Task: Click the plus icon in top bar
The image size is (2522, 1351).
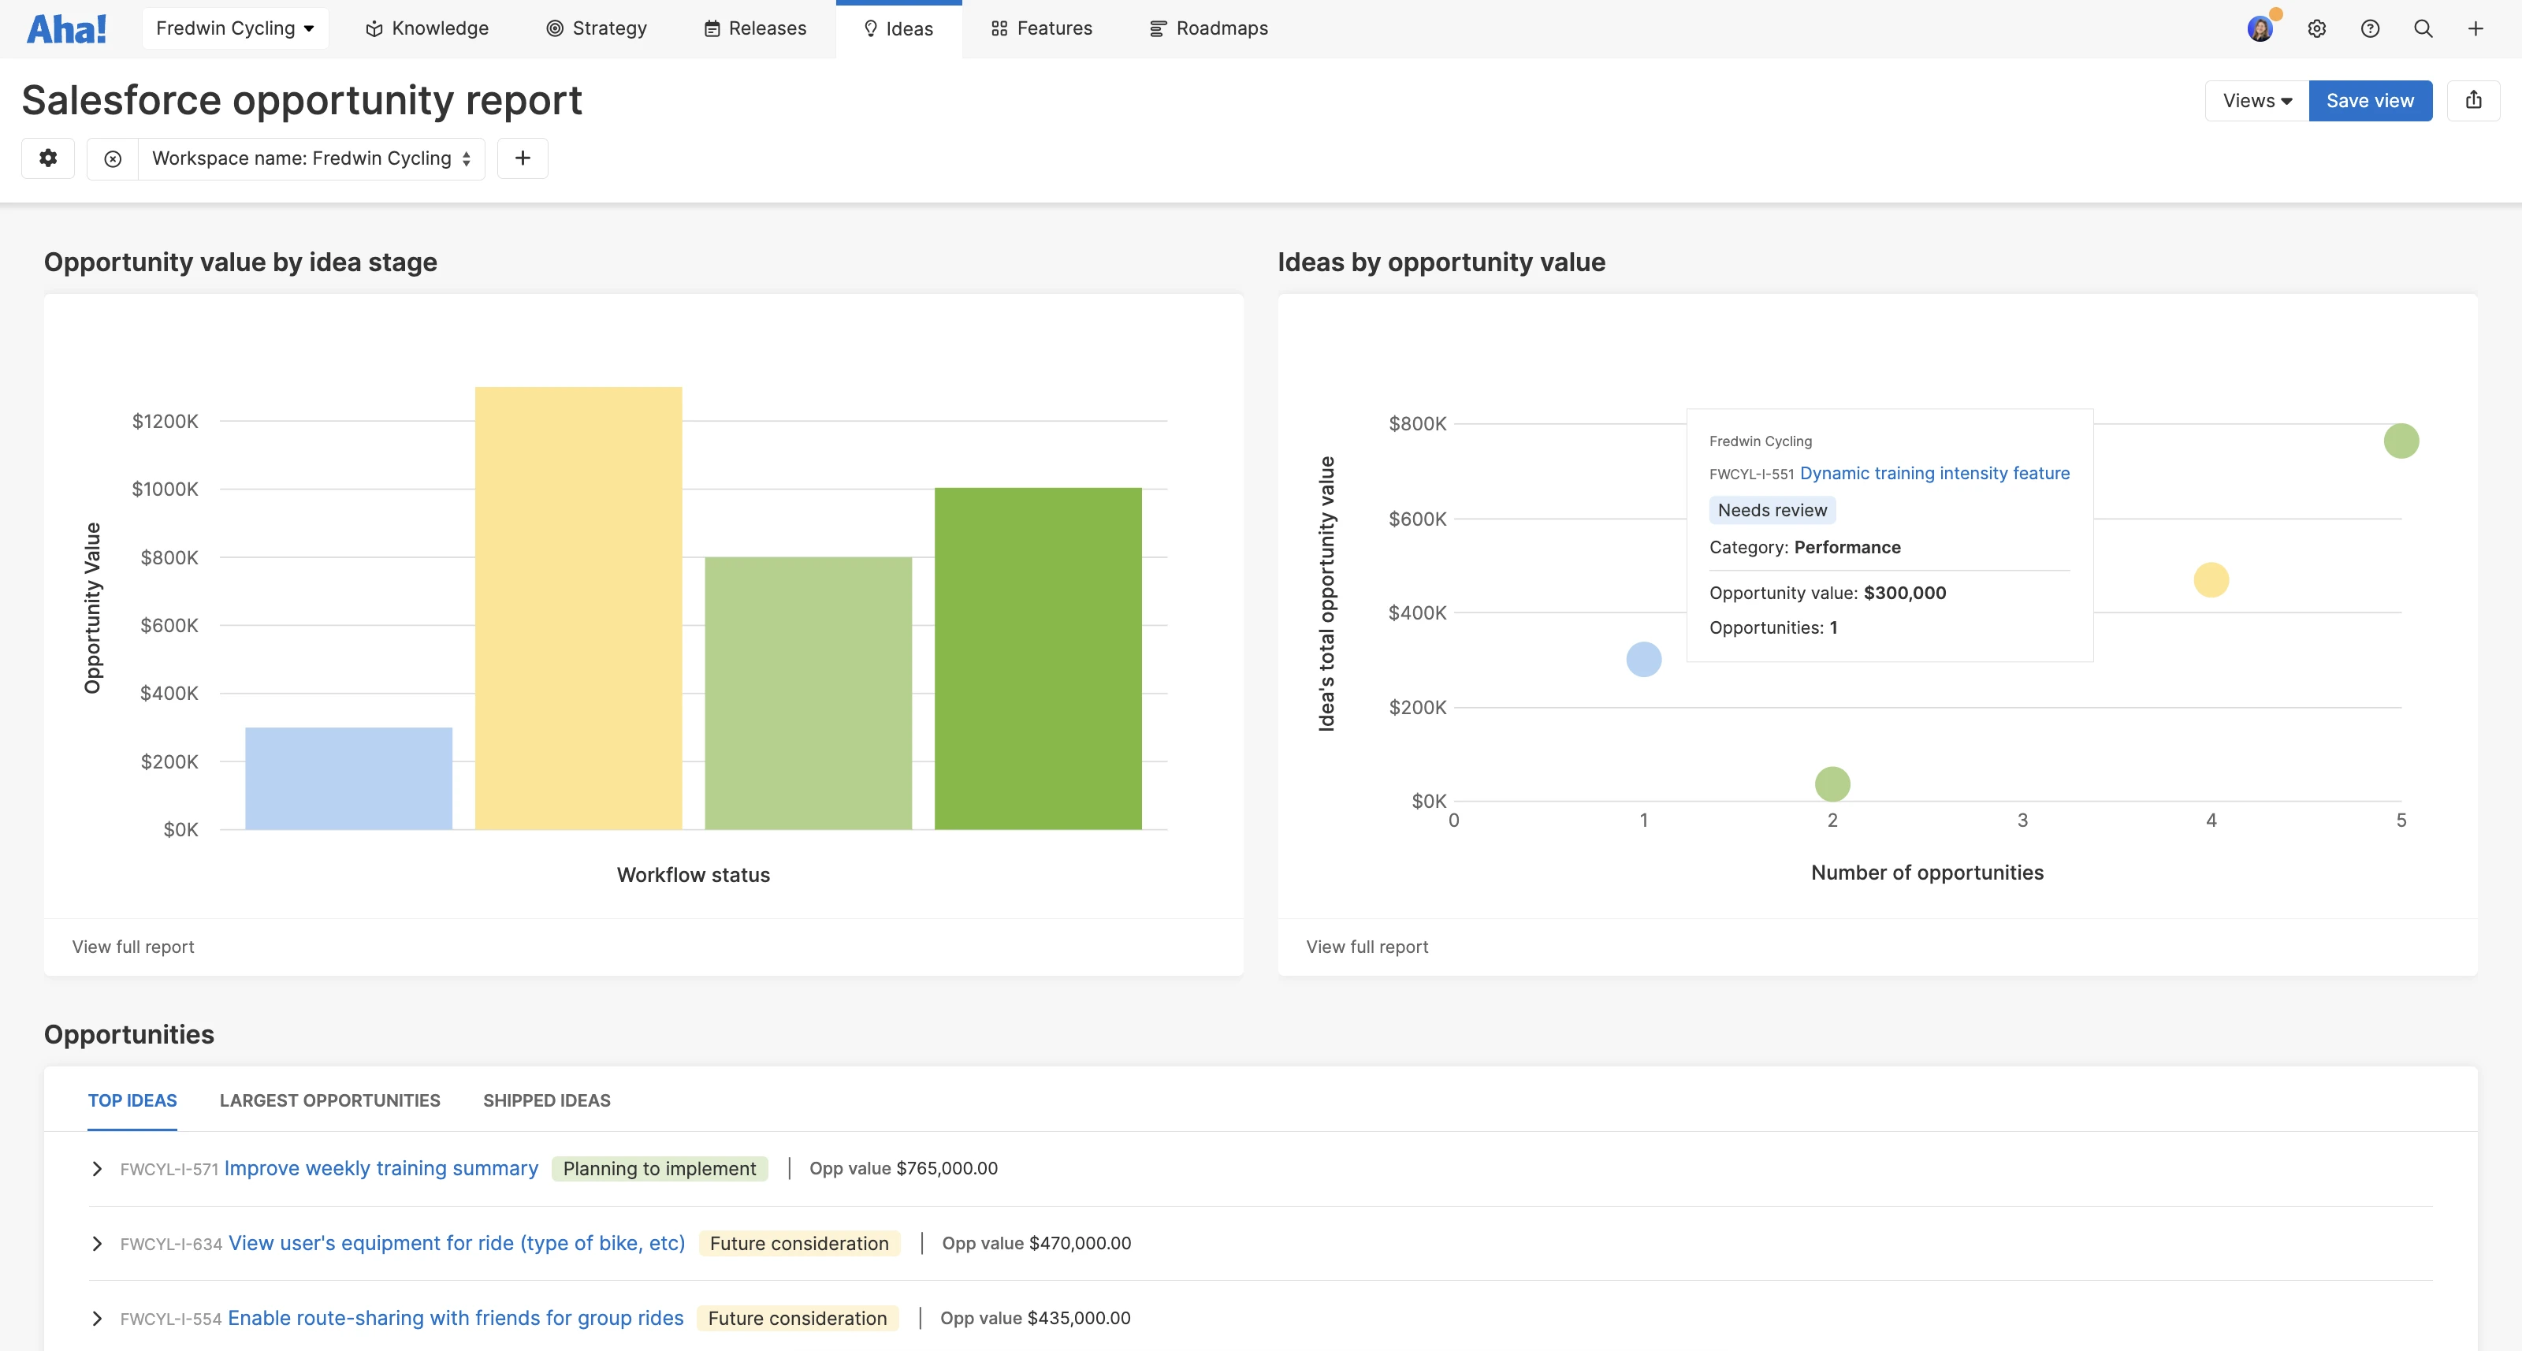Action: [2475, 28]
